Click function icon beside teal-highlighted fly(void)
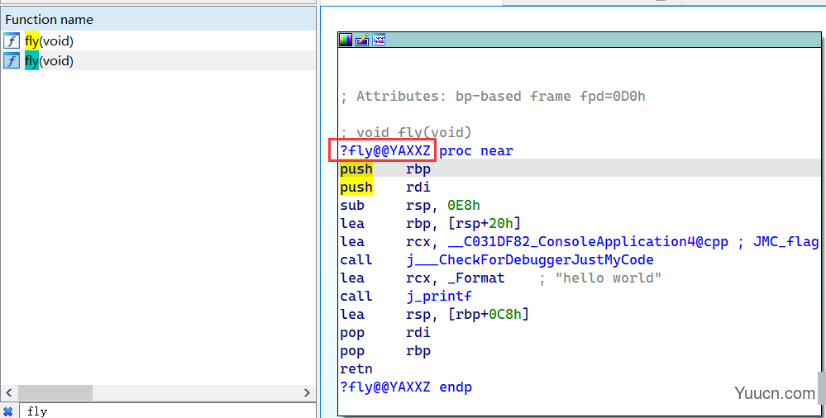 click(12, 60)
